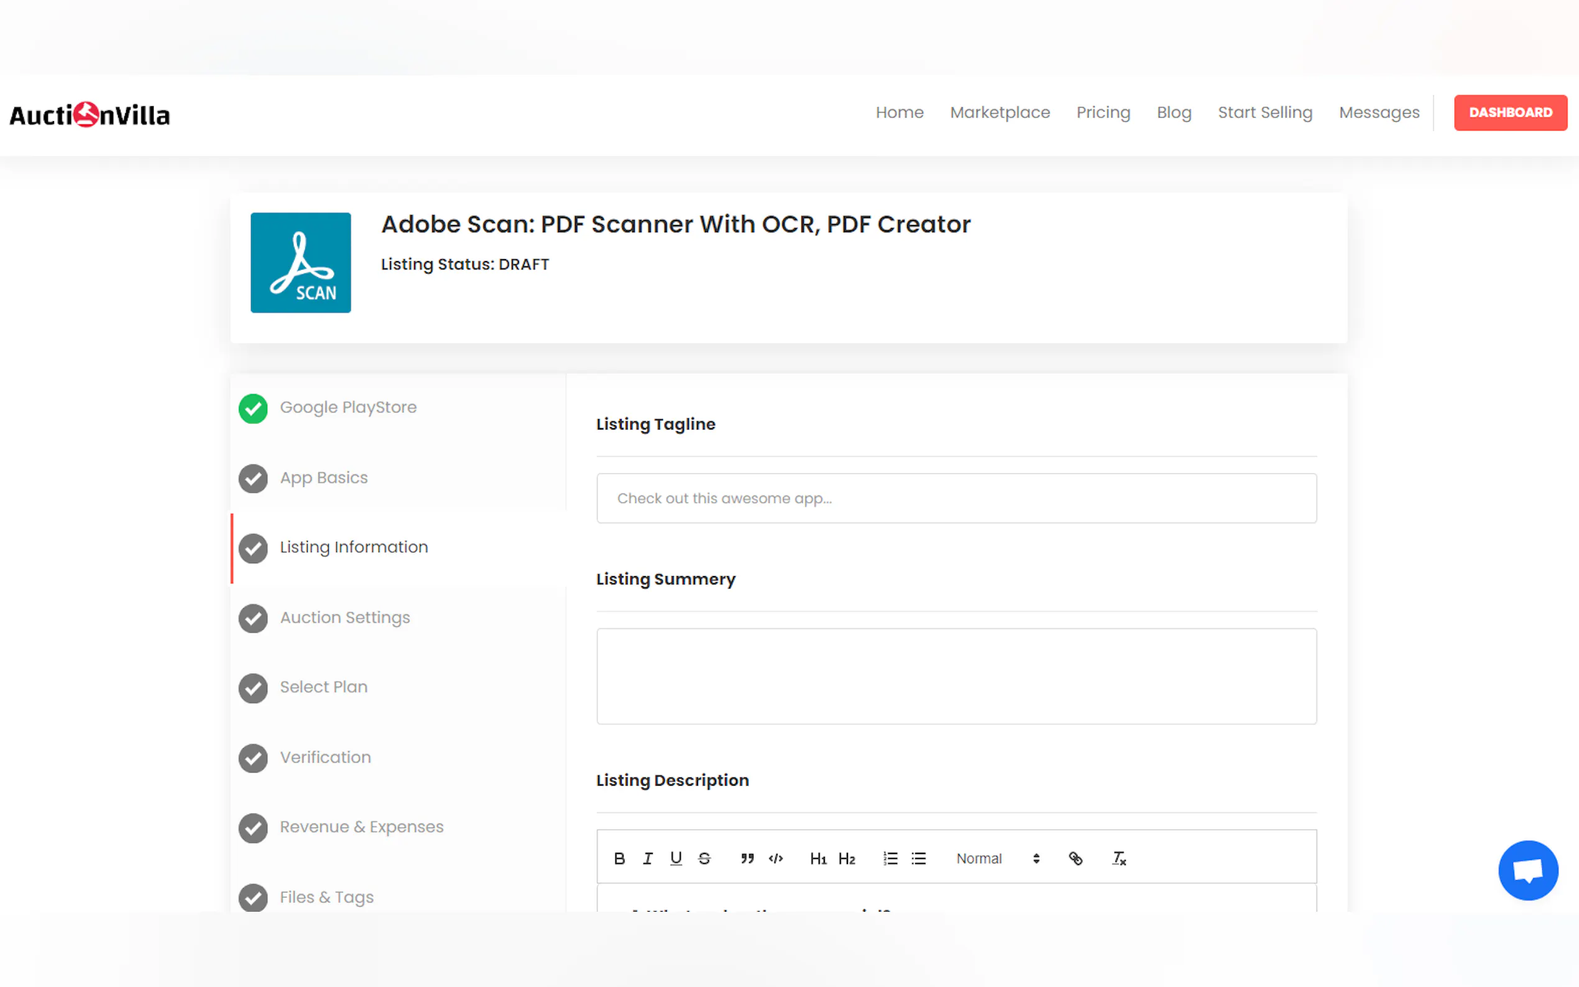Click the Listing Tagline input field
The width and height of the screenshot is (1579, 987).
(955, 498)
